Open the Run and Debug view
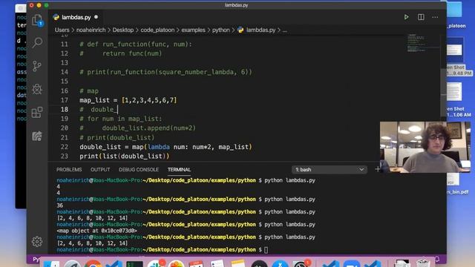 [x=37, y=89]
